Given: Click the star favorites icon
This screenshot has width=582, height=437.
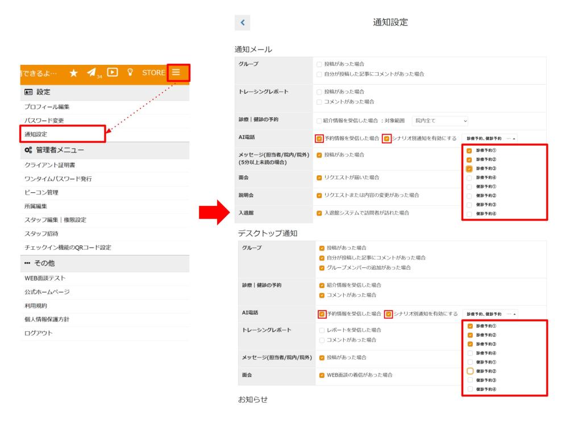Looking at the screenshot, I should click(74, 73).
